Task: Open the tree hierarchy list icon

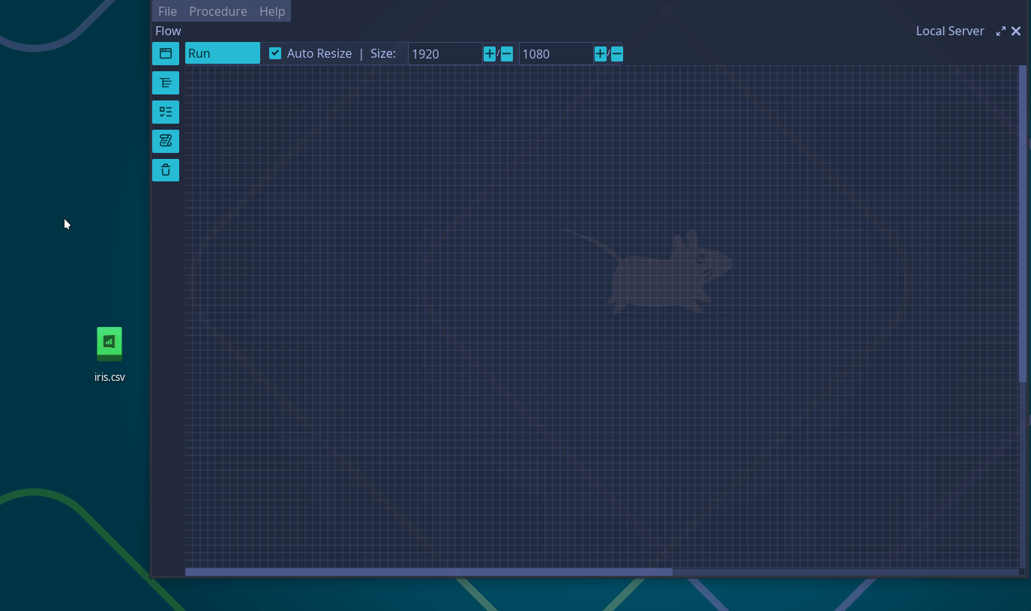Action: click(x=166, y=82)
